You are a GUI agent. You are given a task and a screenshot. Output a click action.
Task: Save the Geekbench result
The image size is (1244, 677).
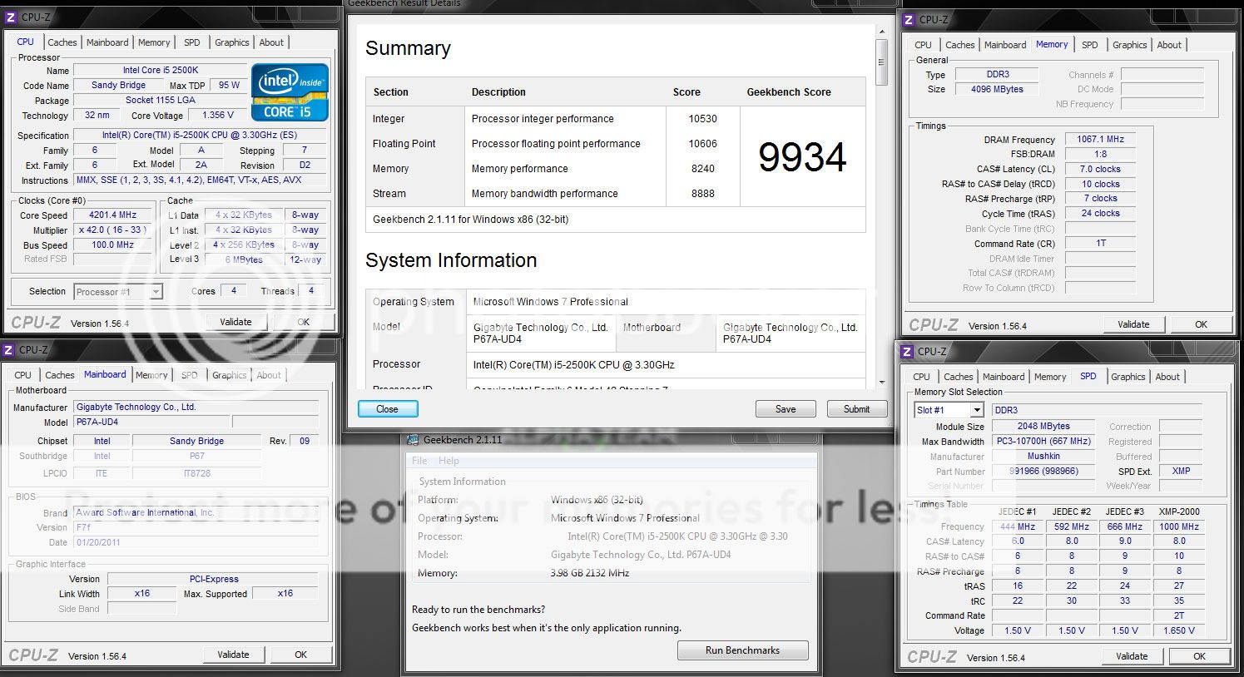point(786,409)
